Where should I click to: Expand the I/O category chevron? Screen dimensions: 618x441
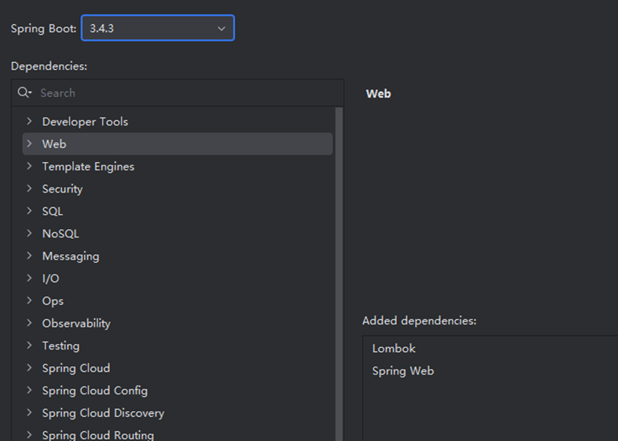pyautogui.click(x=29, y=278)
